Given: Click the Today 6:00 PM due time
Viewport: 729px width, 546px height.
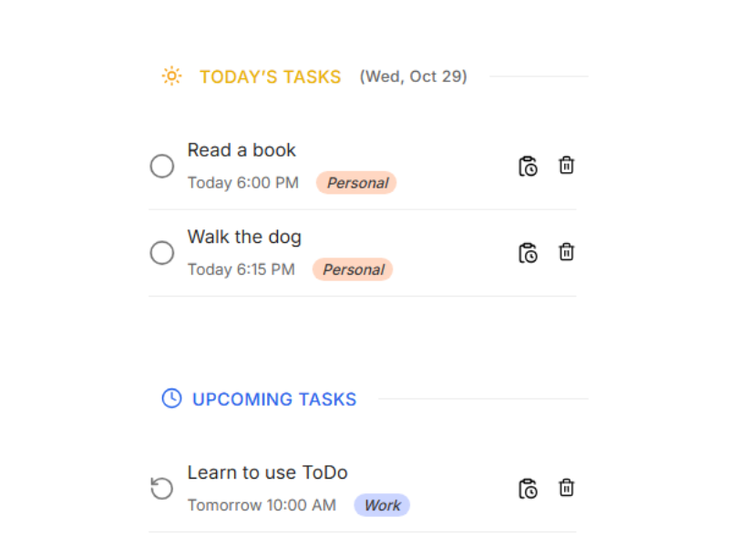Looking at the screenshot, I should (243, 183).
